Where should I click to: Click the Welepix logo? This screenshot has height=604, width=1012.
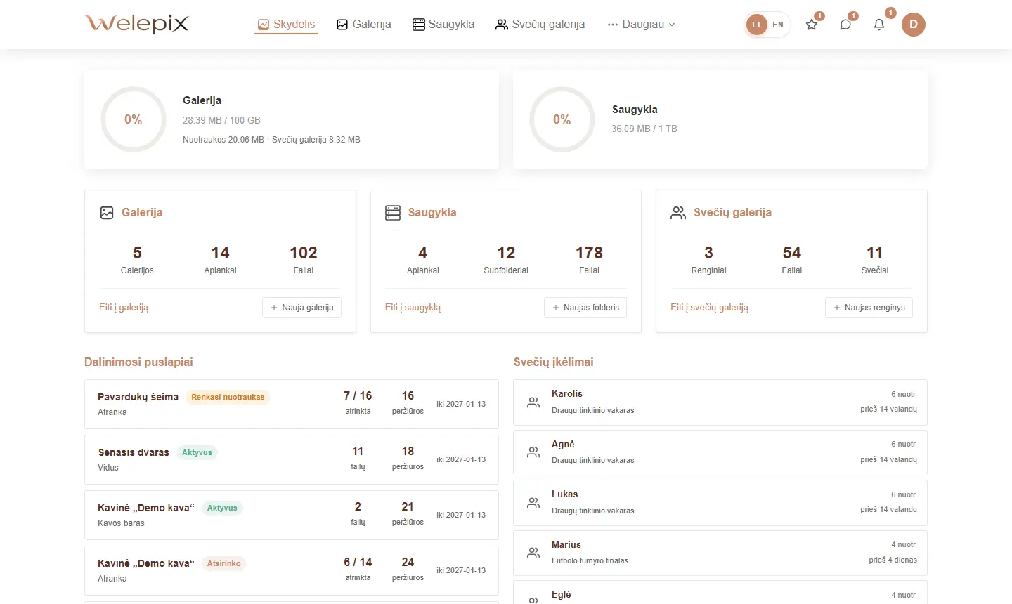[137, 24]
